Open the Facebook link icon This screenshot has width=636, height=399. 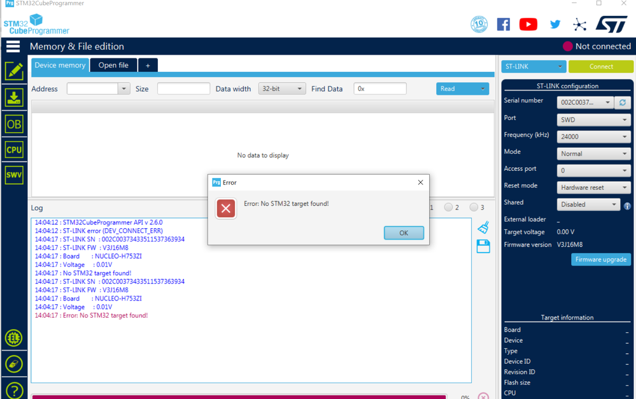pyautogui.click(x=504, y=24)
